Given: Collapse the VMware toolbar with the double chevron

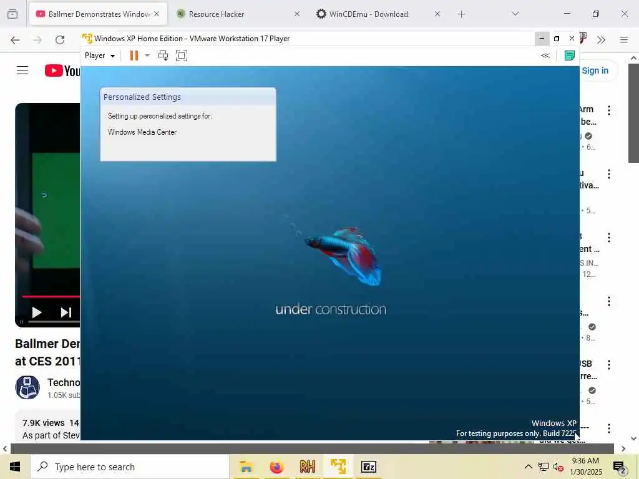Looking at the screenshot, I should click(545, 56).
